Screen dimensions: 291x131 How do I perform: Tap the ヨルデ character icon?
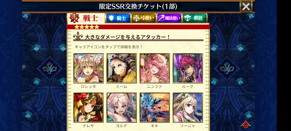pos(122,107)
